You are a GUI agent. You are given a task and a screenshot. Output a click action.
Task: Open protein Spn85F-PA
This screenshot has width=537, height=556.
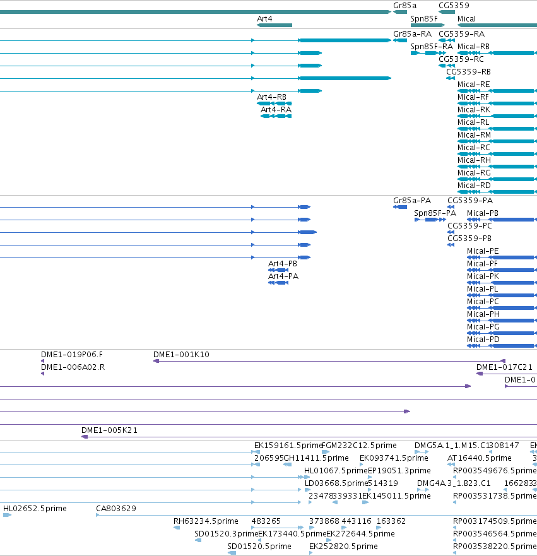[x=430, y=220]
